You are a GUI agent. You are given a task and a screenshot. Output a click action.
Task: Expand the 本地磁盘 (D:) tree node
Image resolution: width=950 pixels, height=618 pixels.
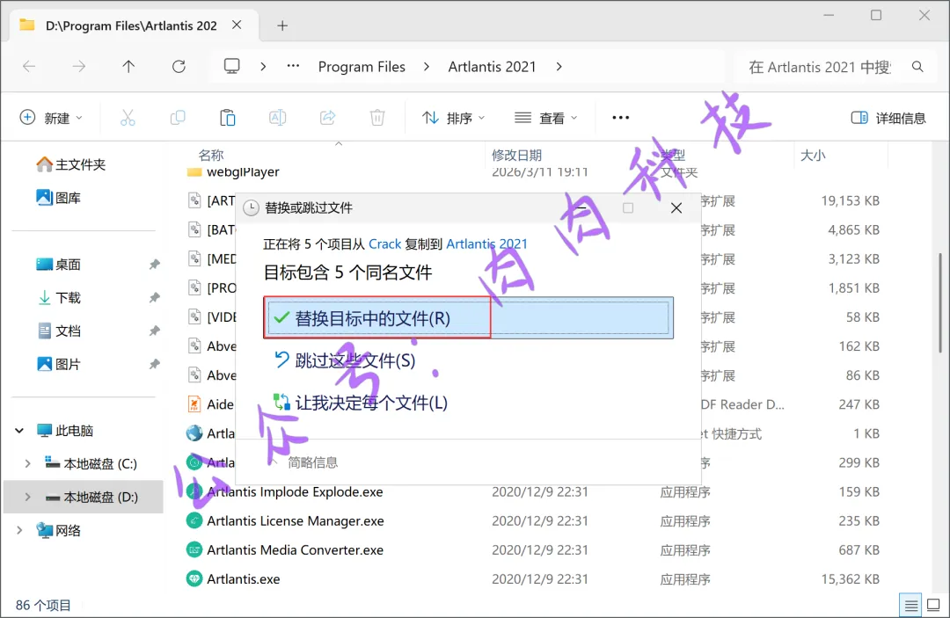(x=28, y=498)
